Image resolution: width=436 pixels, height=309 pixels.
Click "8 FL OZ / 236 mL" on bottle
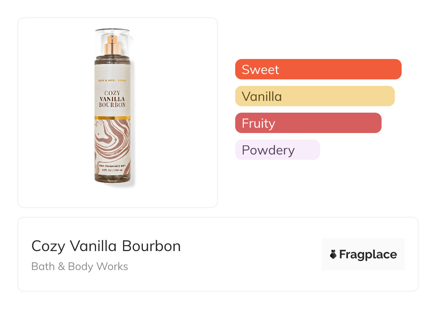click(112, 171)
